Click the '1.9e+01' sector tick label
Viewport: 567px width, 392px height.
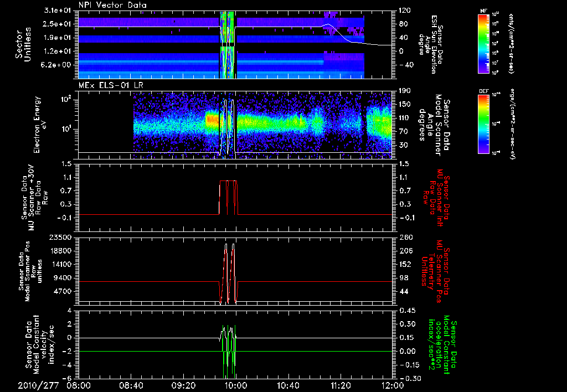(57, 38)
